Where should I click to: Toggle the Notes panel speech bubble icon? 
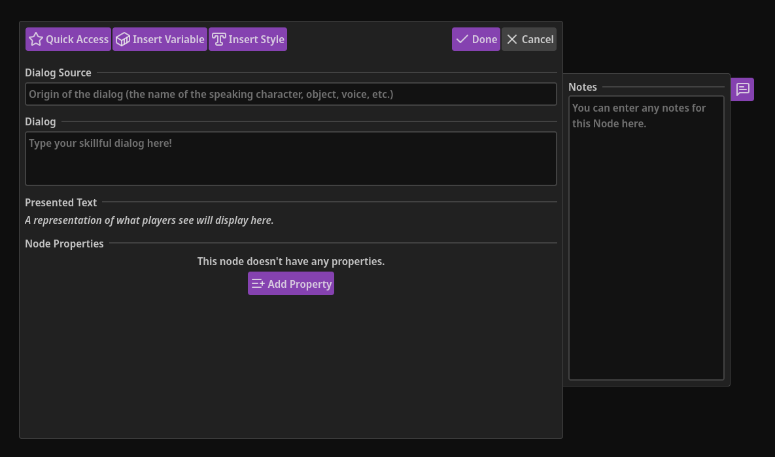742,89
